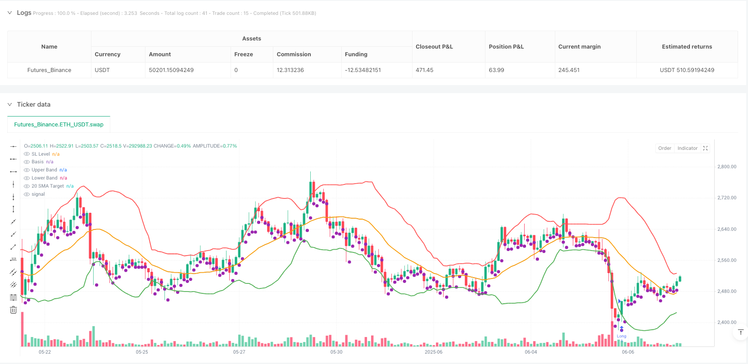Click the Closeout P&L value 471.45

(x=425, y=70)
